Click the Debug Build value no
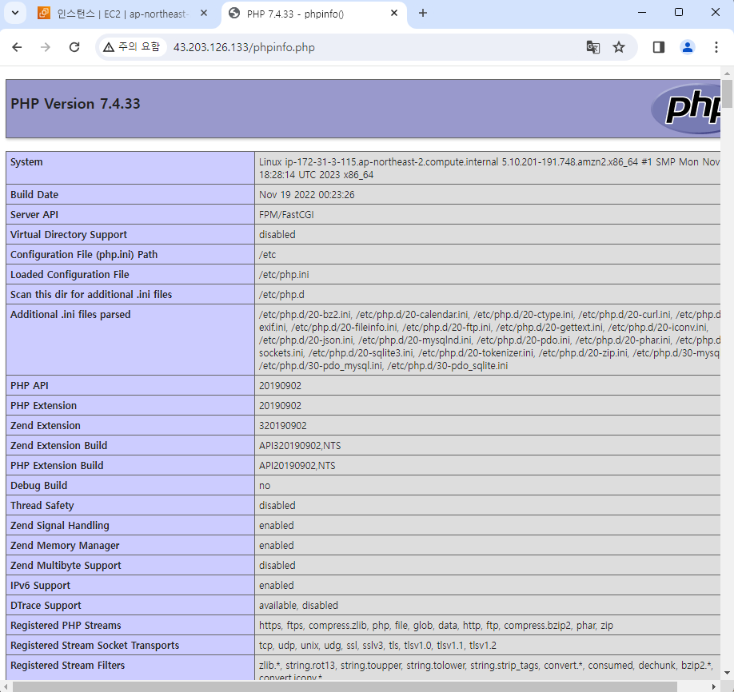The height and width of the screenshot is (692, 734). tap(265, 486)
